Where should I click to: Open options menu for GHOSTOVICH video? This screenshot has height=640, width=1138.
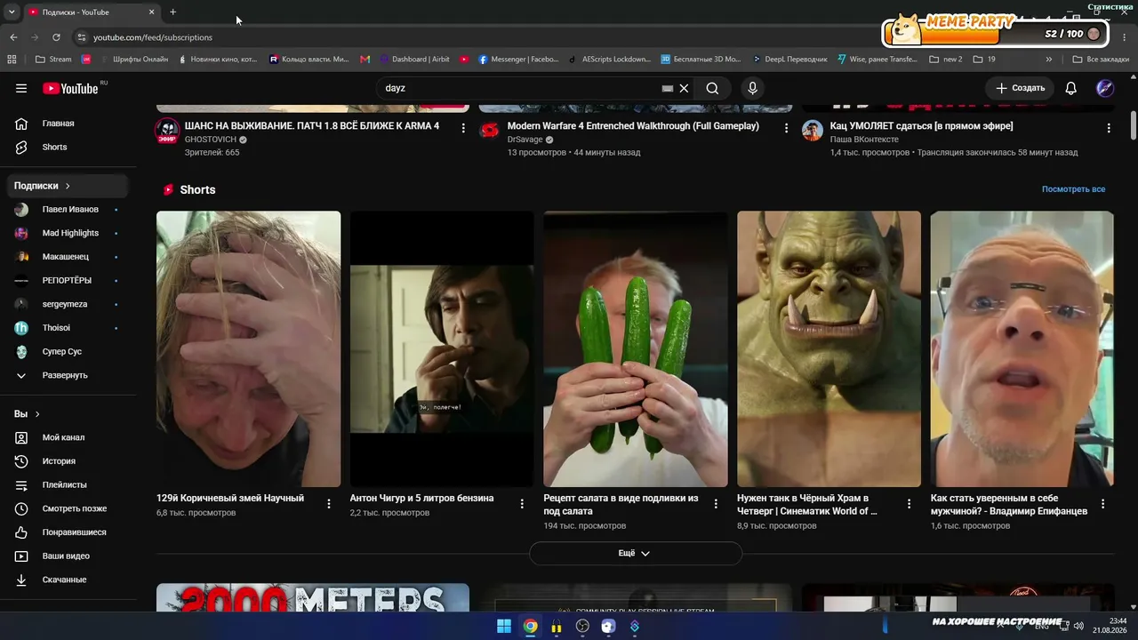tap(463, 128)
